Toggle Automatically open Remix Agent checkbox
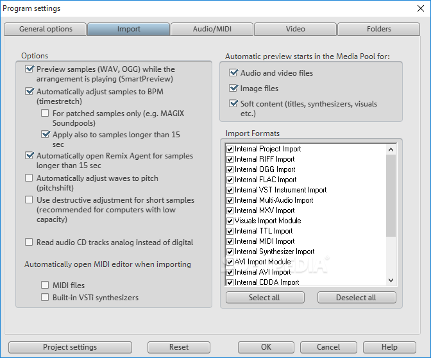Screen dimensions: 431x358 [x=29, y=155]
